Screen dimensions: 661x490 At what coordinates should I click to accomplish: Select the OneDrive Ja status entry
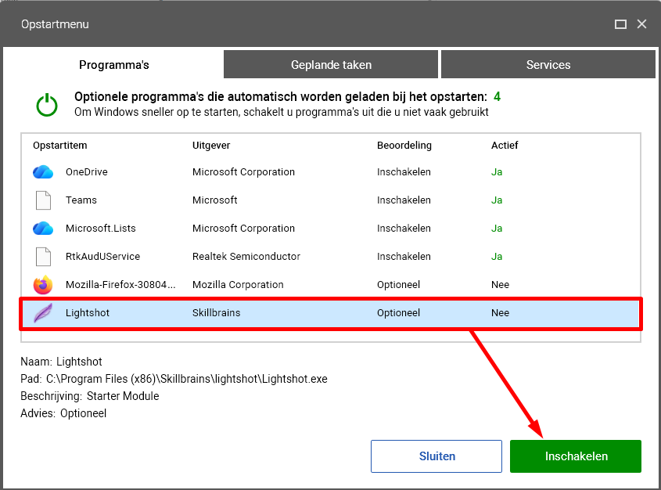(497, 172)
